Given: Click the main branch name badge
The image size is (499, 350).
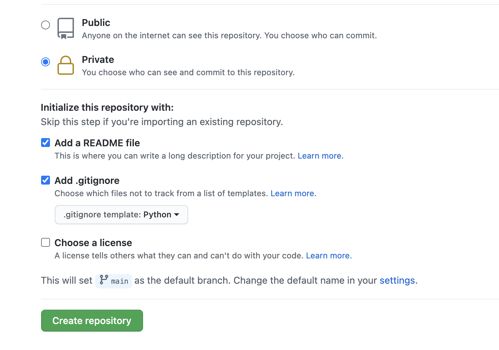Looking at the screenshot, I should point(119,281).
